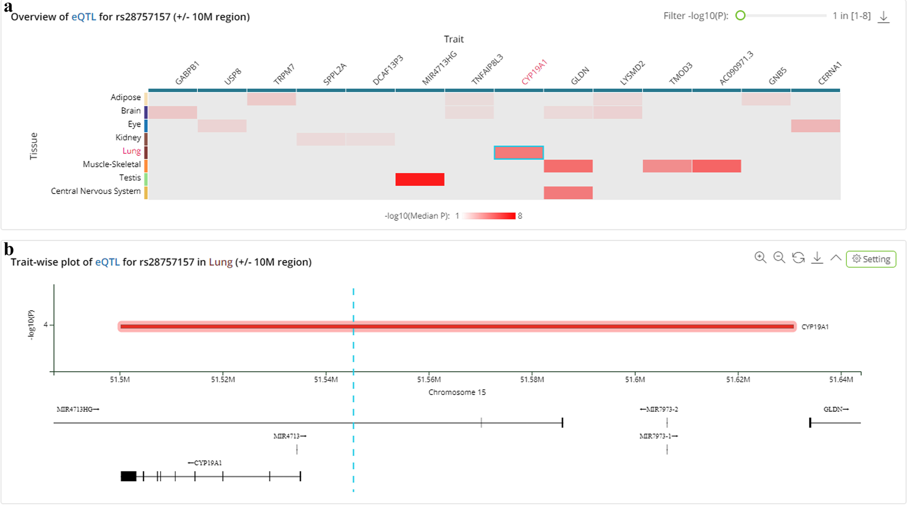Select the Testis MIR4713HG heatmap cell
907x505 pixels.
420,180
